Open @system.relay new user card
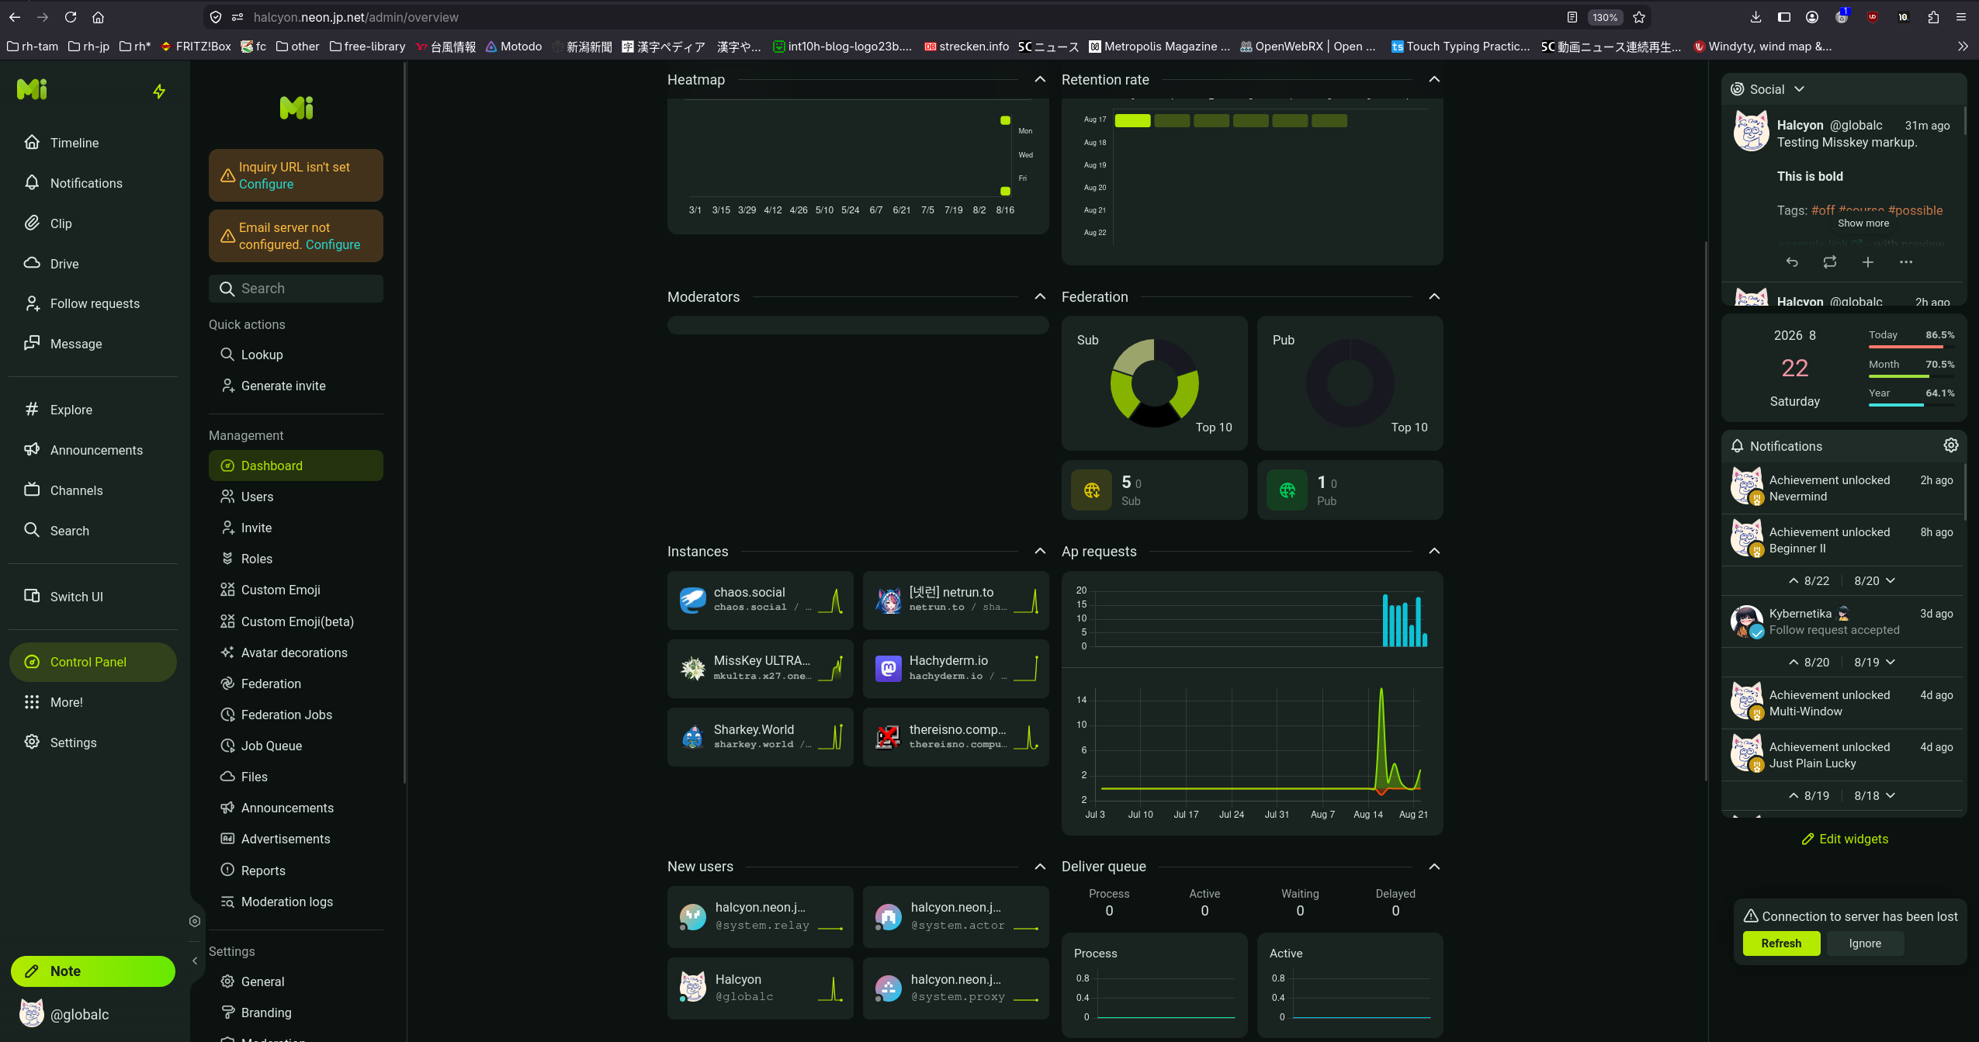The width and height of the screenshot is (1979, 1042). tap(761, 917)
